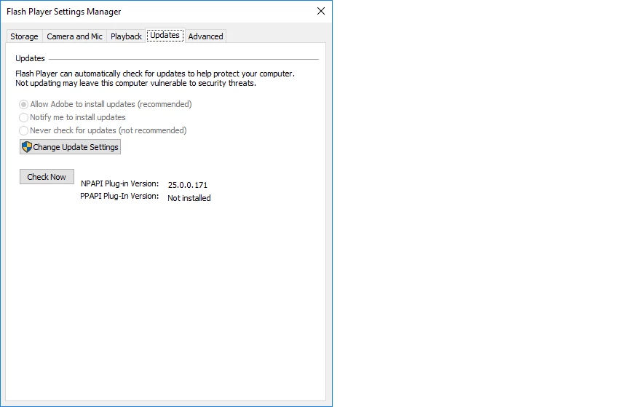Click the 'NPAPI Plug-in Version:' label
This screenshot has width=629, height=407.
click(x=119, y=183)
